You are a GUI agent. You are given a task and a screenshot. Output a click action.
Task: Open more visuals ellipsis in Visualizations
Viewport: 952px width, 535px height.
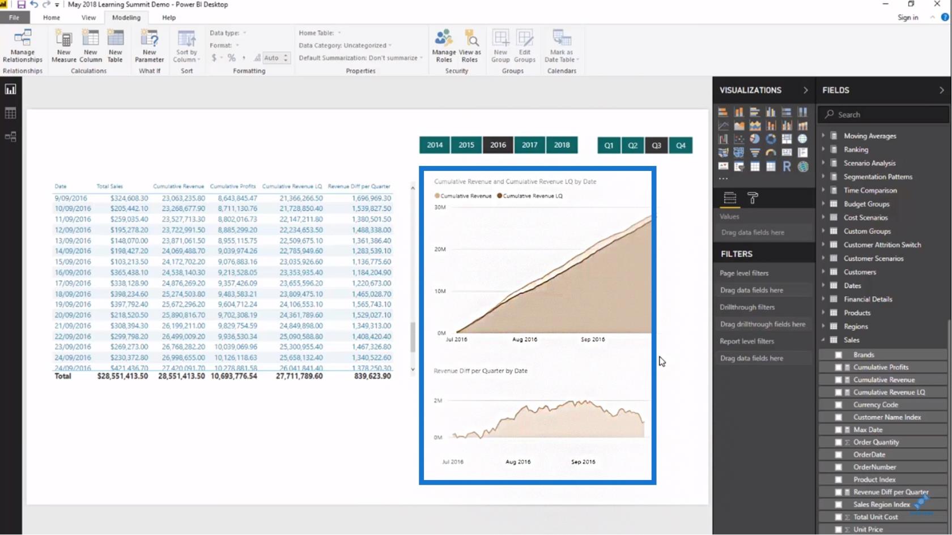coord(723,179)
